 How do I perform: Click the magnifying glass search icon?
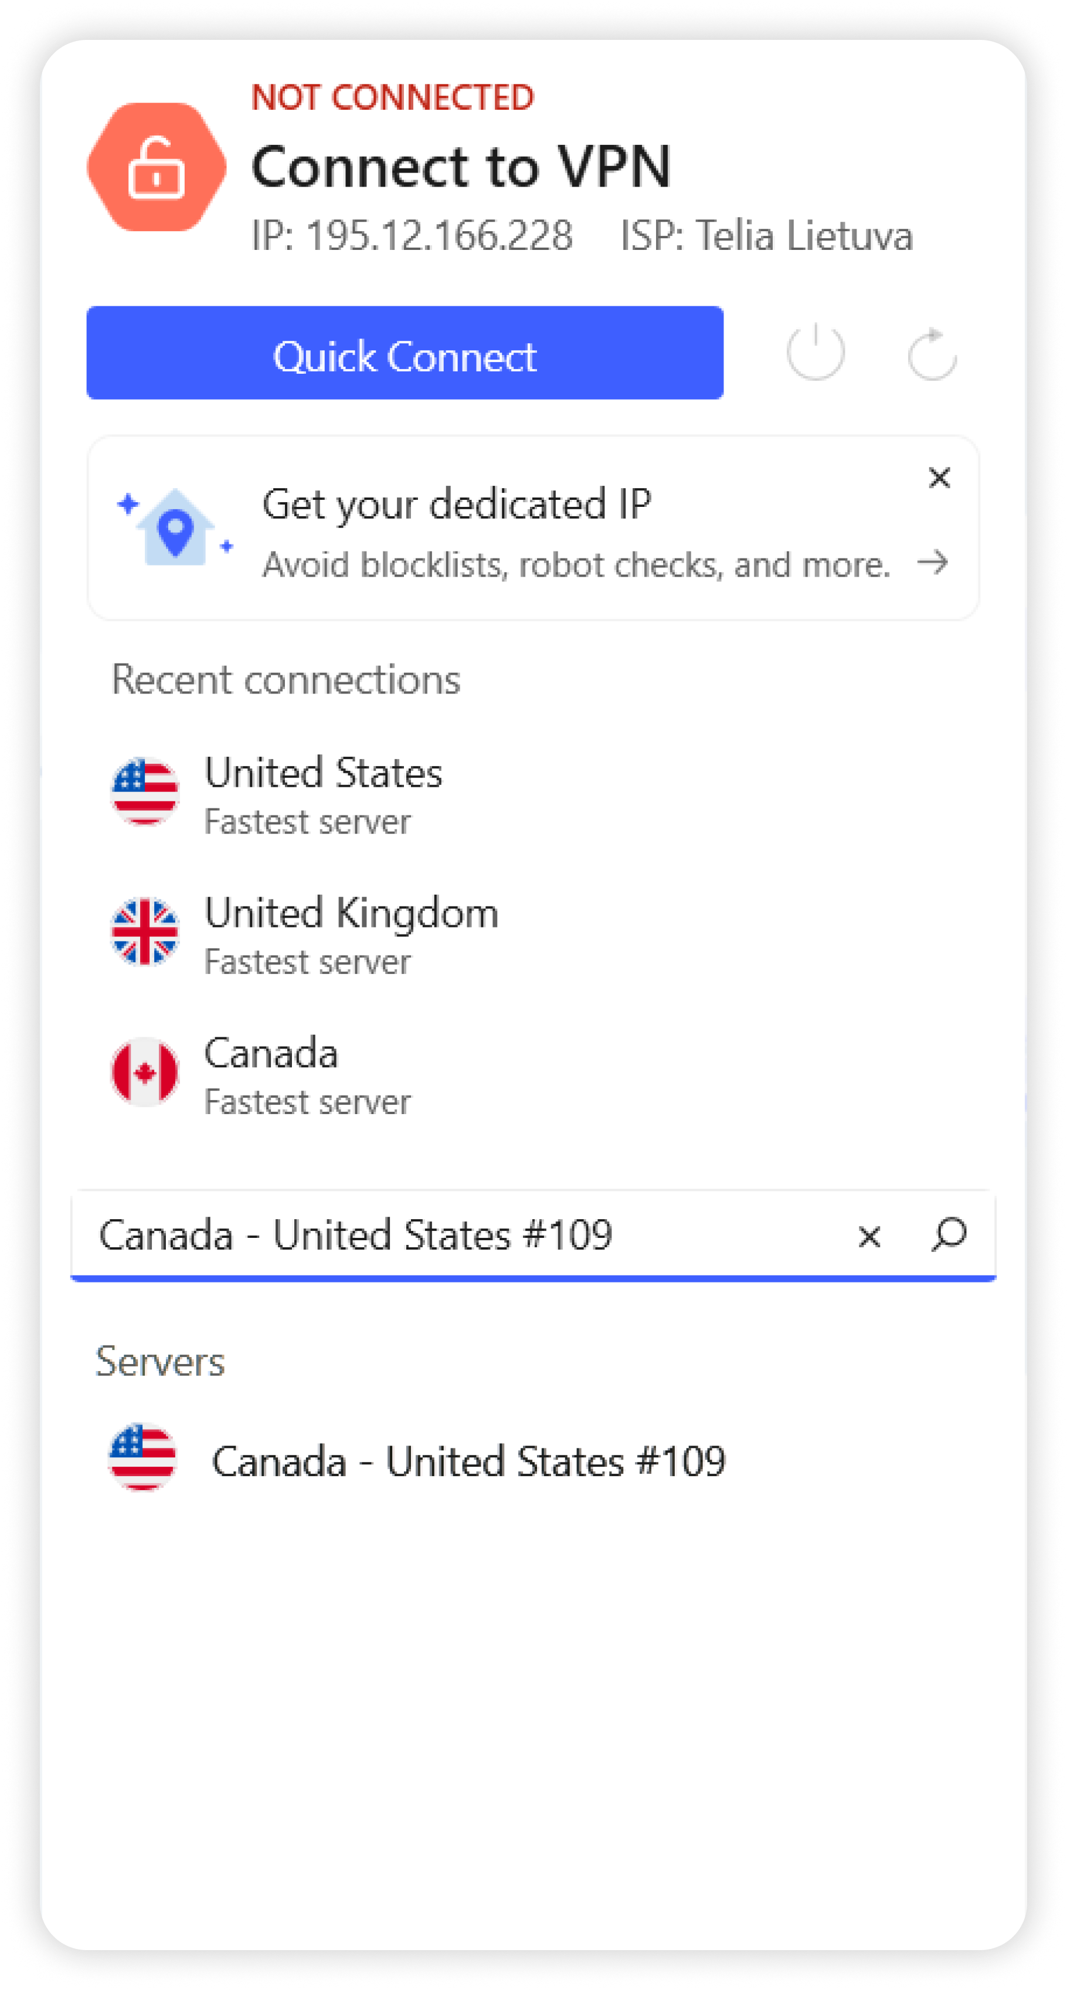(x=949, y=1234)
